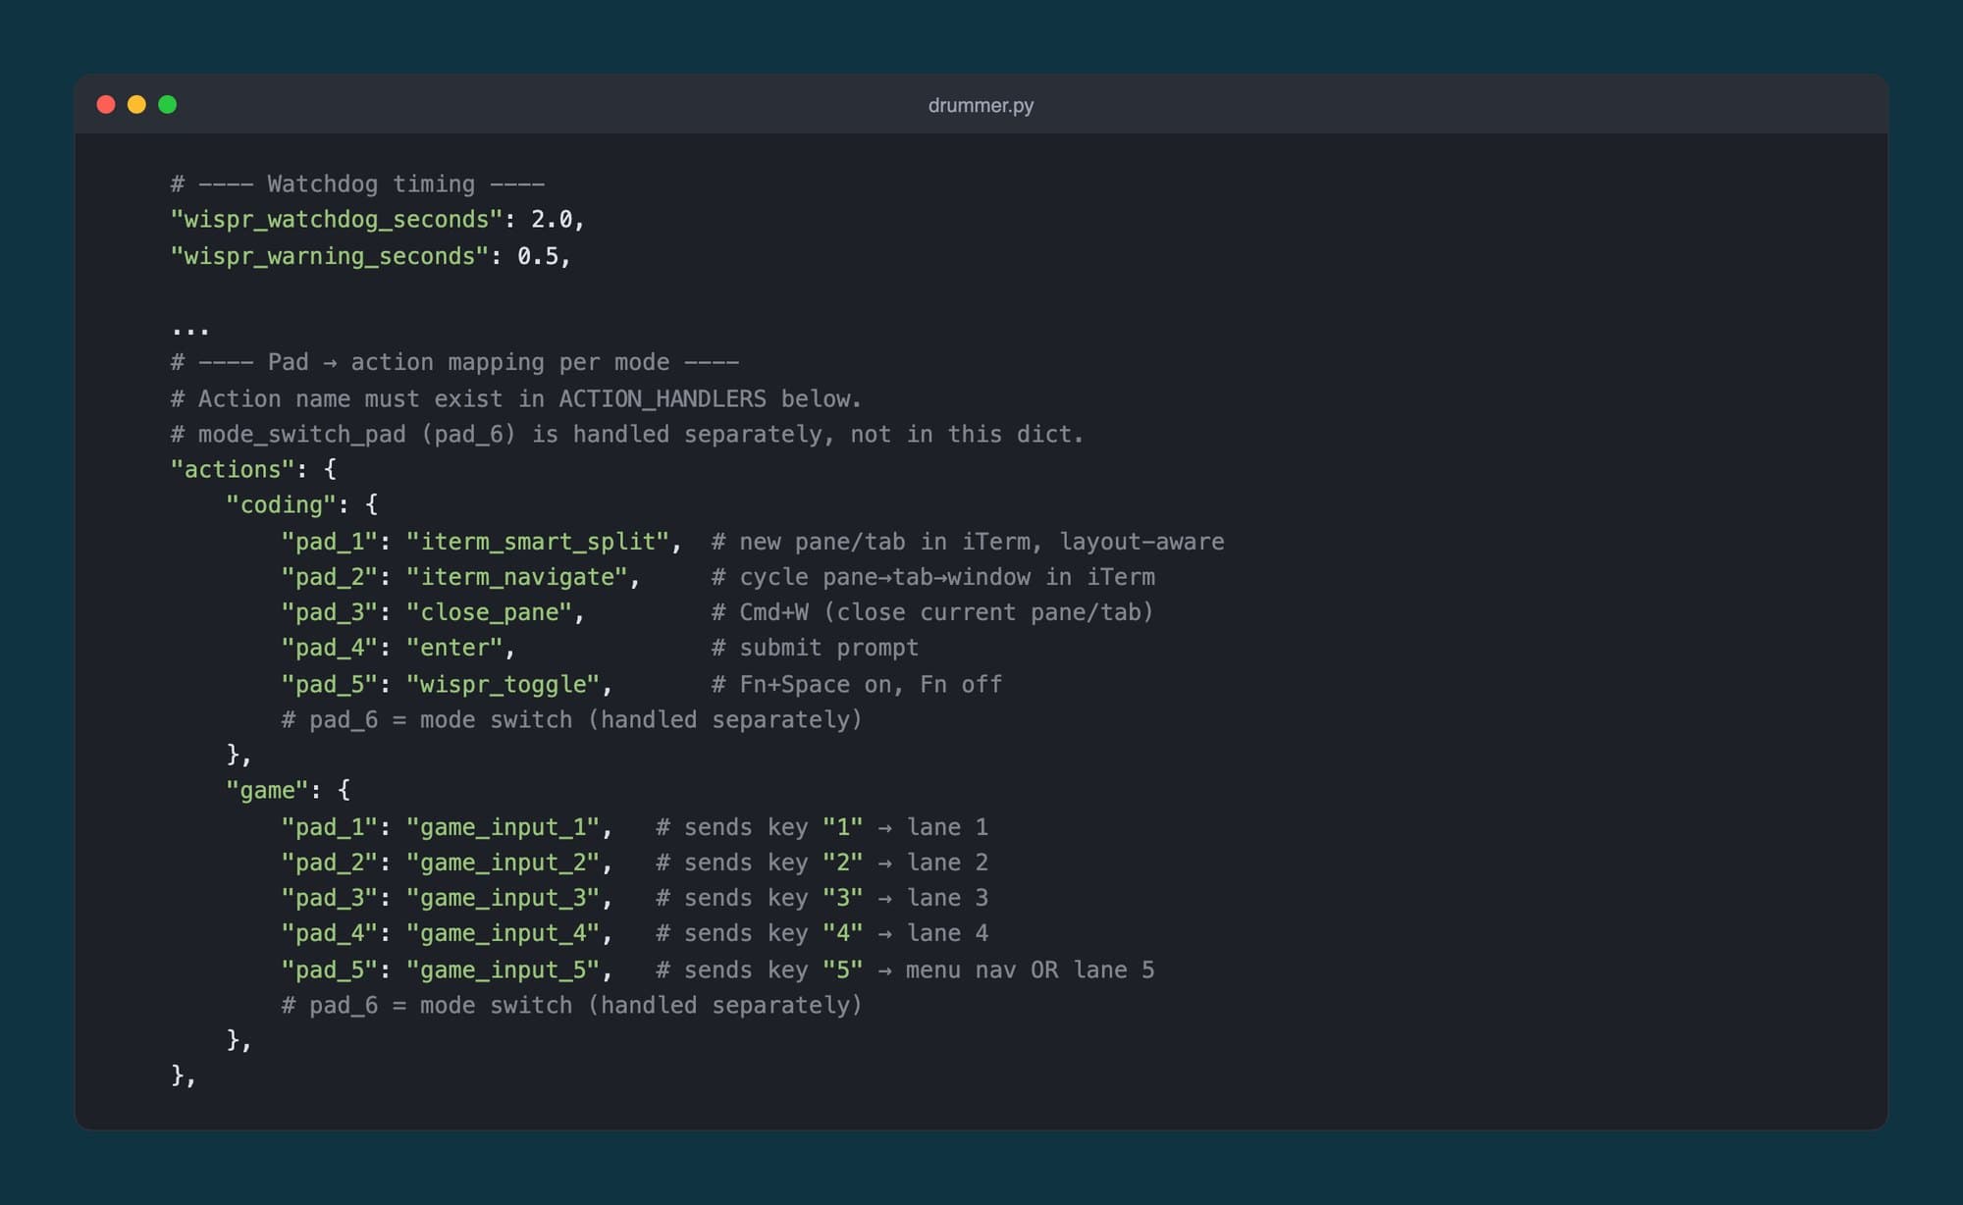Click the "game_input_2" string

click(x=504, y=863)
